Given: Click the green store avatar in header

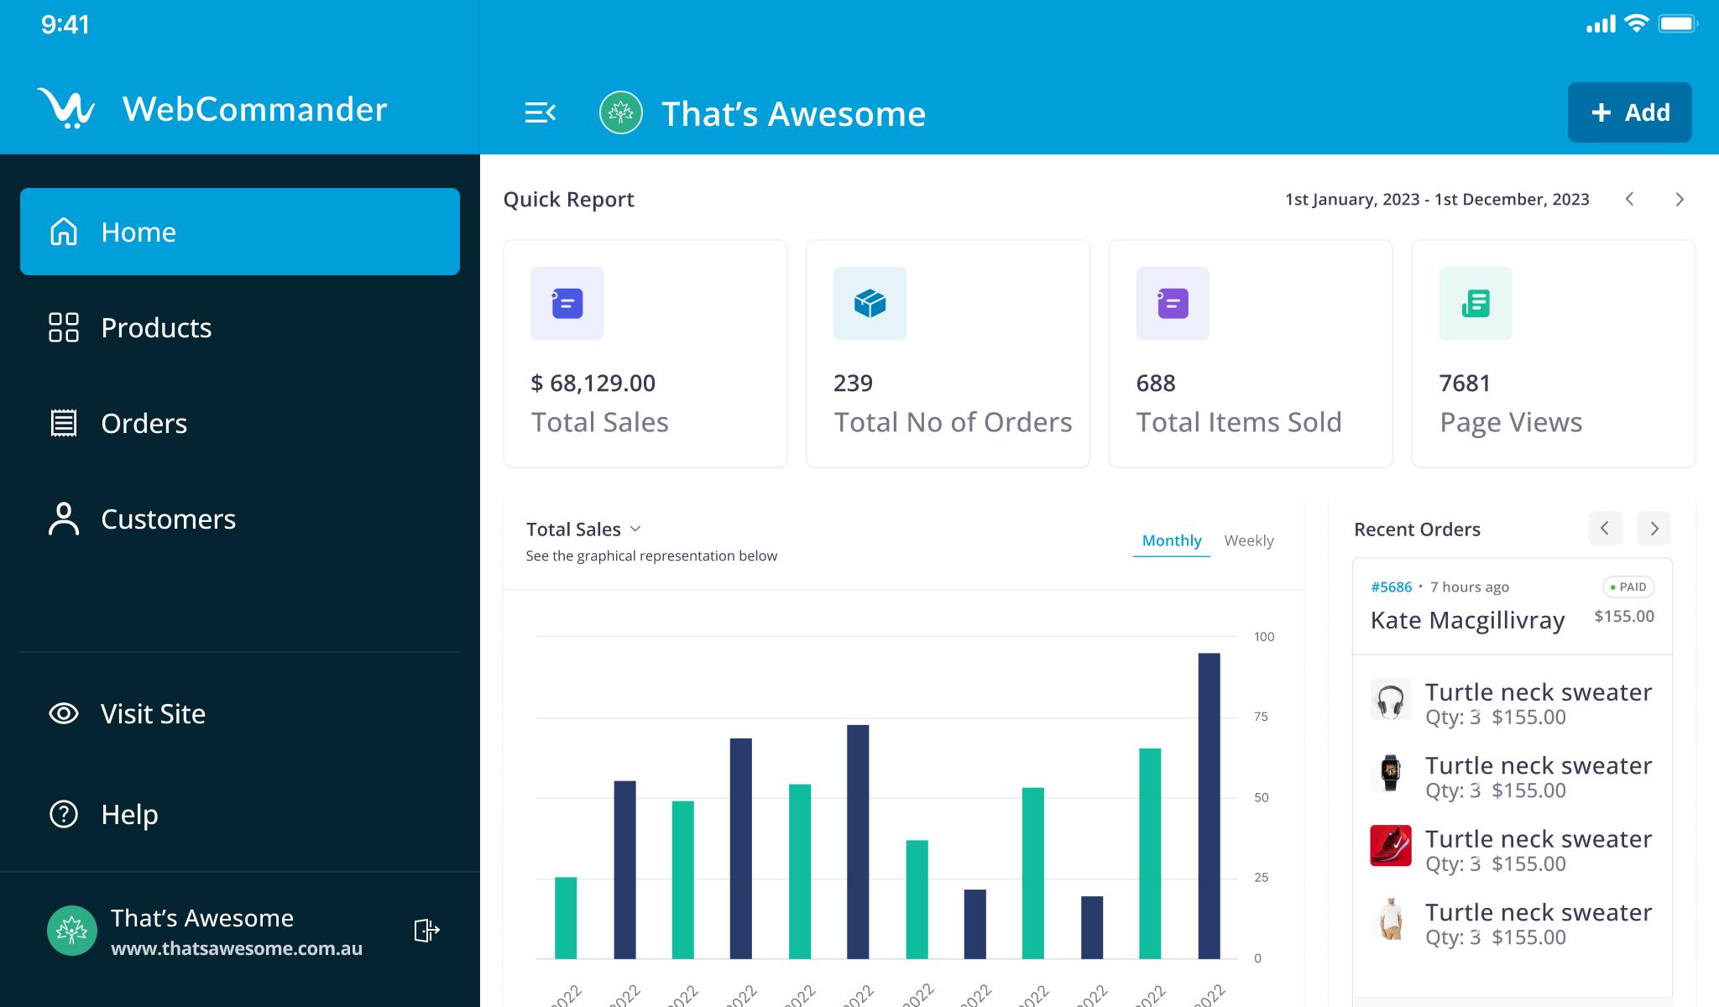Looking at the screenshot, I should pyautogui.click(x=621, y=112).
